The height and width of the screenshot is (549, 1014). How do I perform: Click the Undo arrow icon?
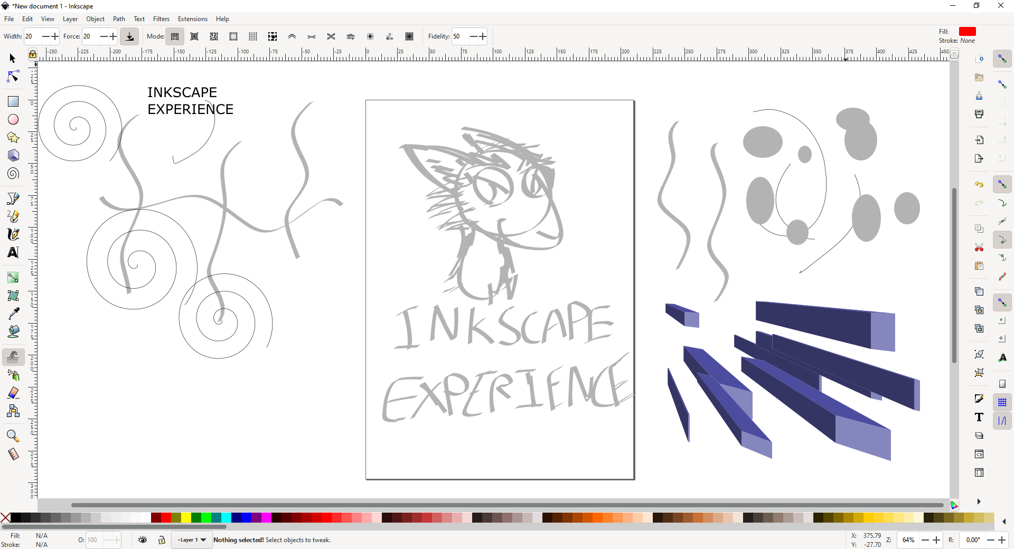pos(979,185)
